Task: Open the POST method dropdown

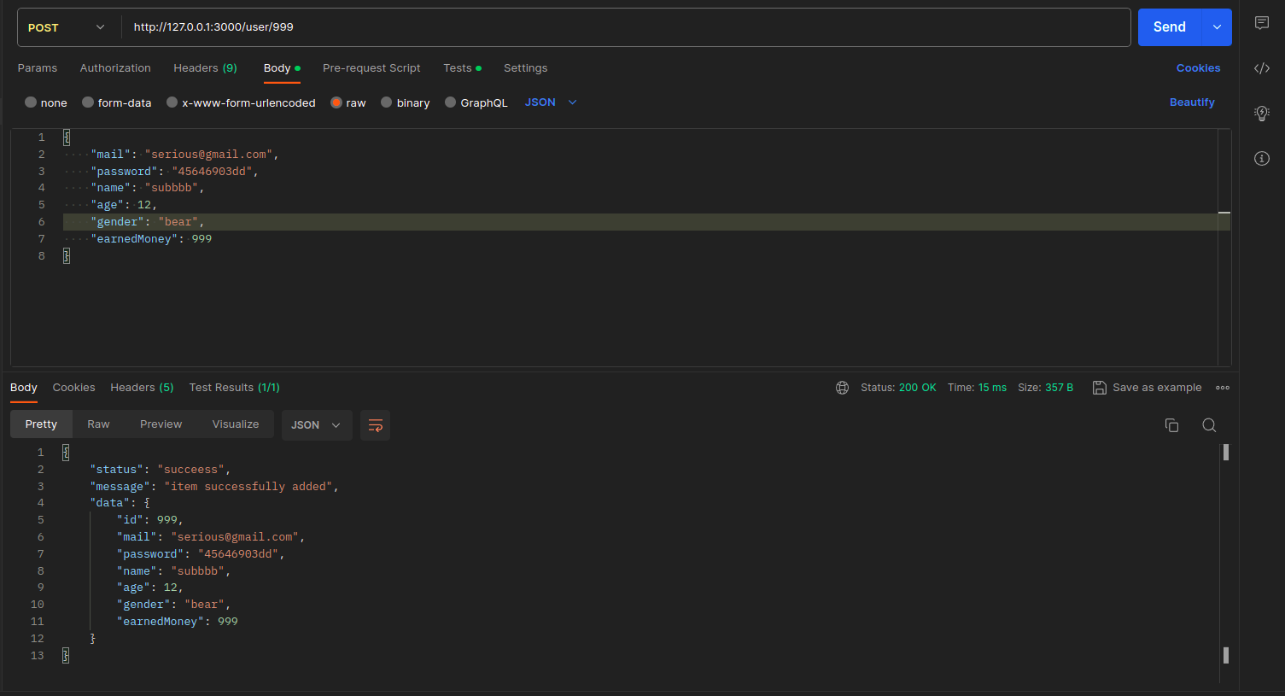Action: pos(67,27)
